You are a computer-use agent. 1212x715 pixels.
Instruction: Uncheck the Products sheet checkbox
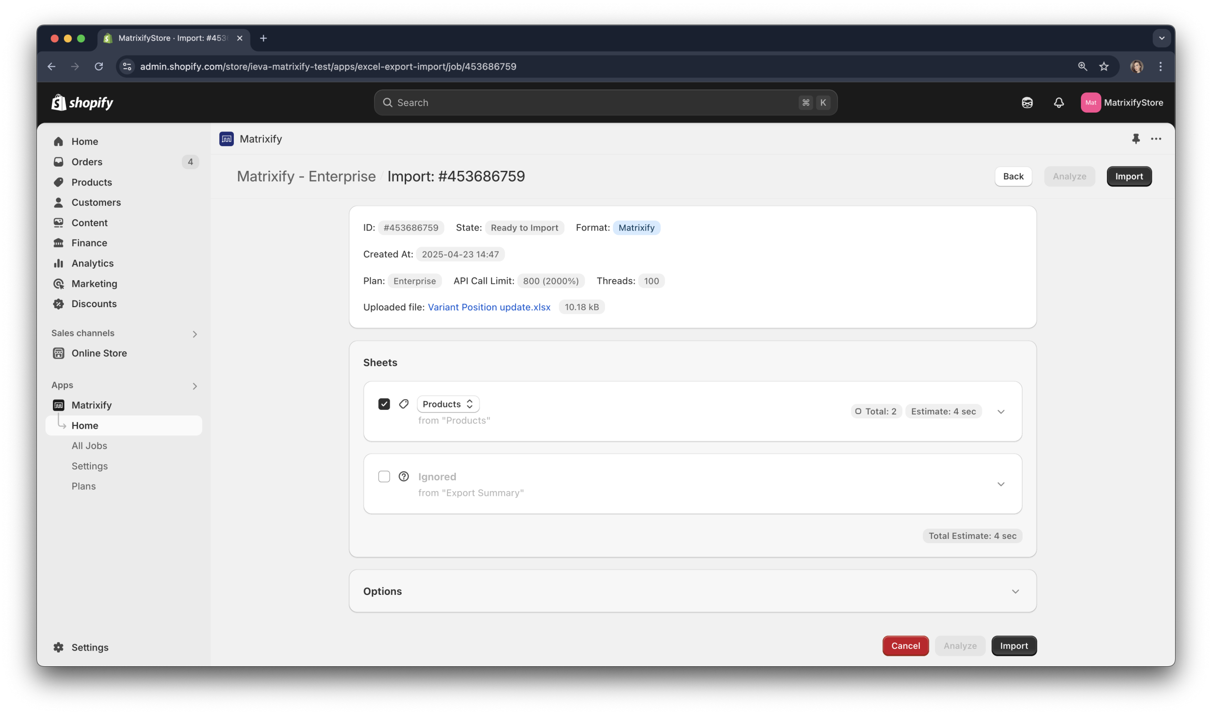(384, 404)
